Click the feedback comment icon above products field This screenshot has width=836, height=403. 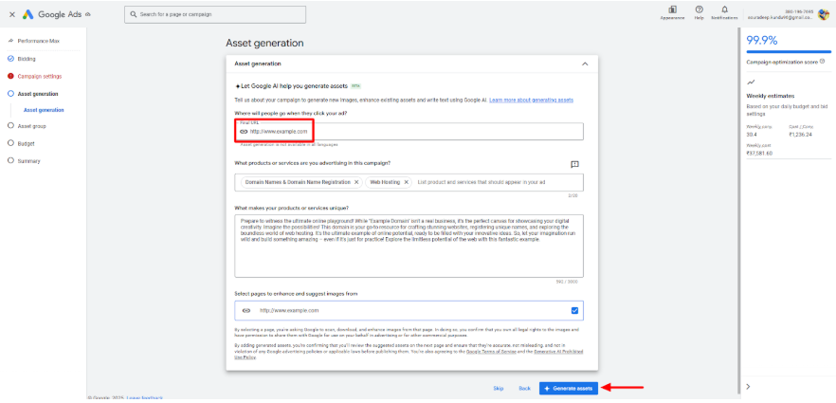click(574, 164)
